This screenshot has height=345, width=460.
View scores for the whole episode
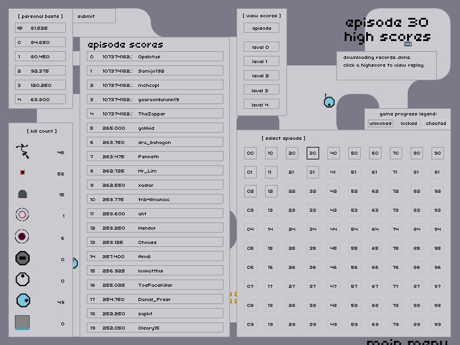tap(261, 28)
